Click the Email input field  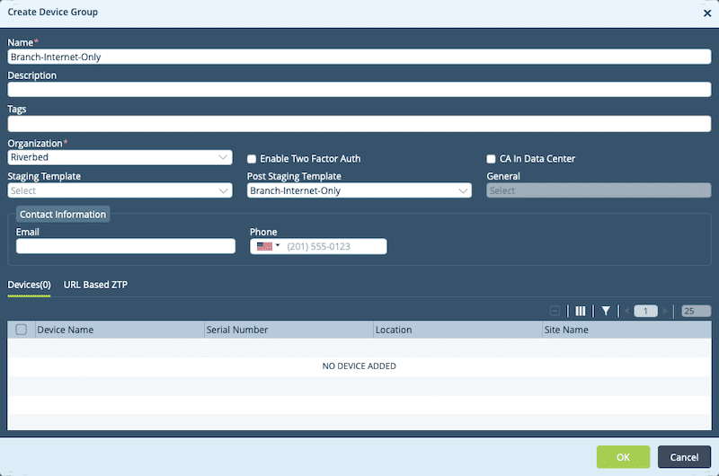tap(126, 246)
